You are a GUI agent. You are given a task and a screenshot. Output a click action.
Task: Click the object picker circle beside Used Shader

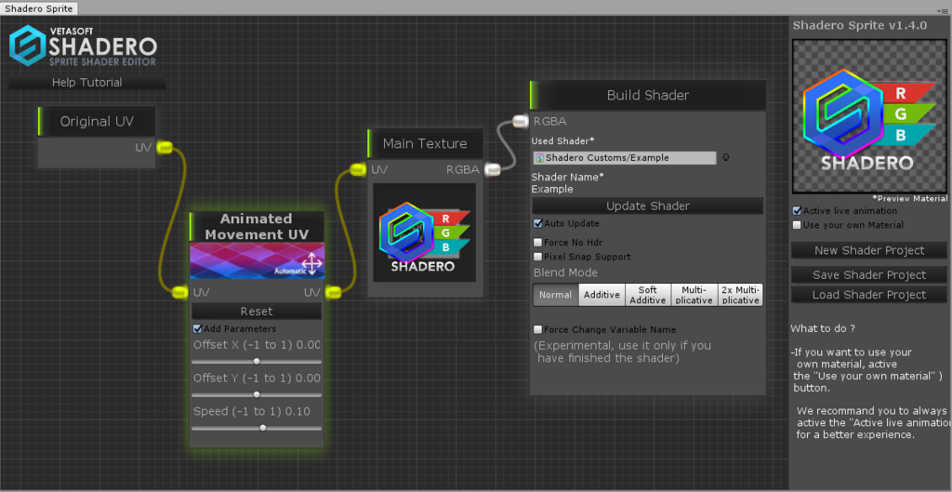[725, 158]
